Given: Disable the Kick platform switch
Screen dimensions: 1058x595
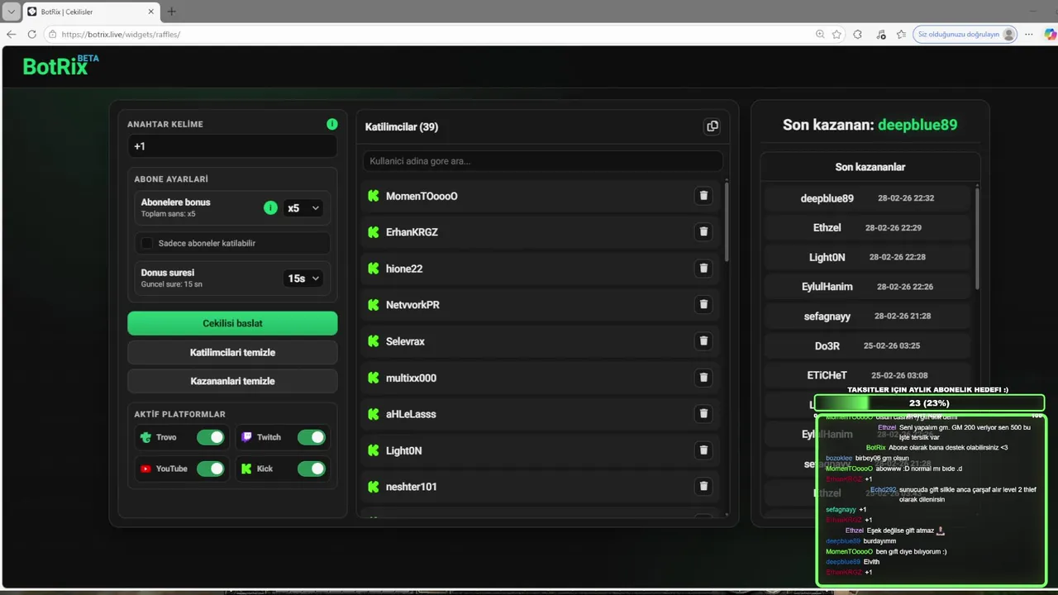Looking at the screenshot, I should tap(312, 469).
